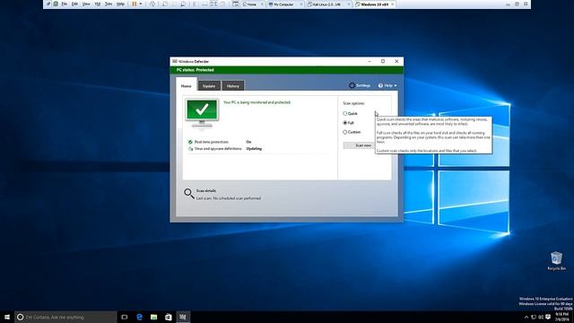Image resolution: width=574 pixels, height=323 pixels.
Task: Open the Store from the taskbar
Action: point(169,317)
